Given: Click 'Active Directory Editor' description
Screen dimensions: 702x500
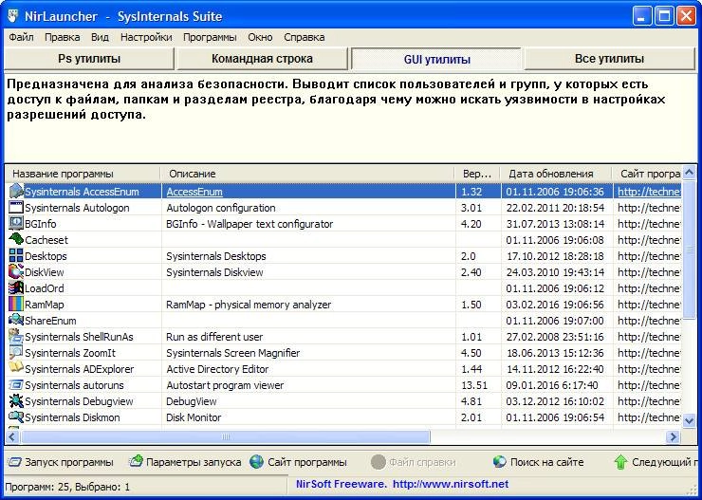Looking at the screenshot, I should pos(217,369).
